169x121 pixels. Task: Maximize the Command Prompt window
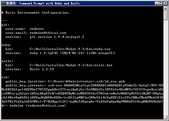coord(160,3)
